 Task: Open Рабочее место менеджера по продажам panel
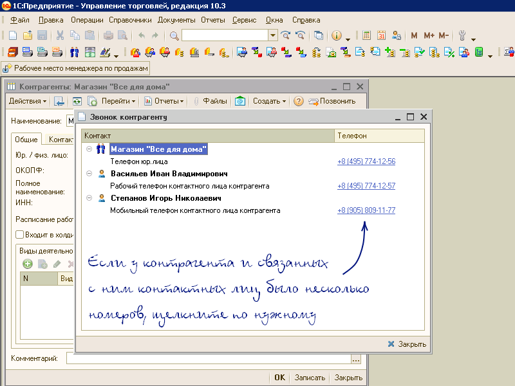click(75, 68)
